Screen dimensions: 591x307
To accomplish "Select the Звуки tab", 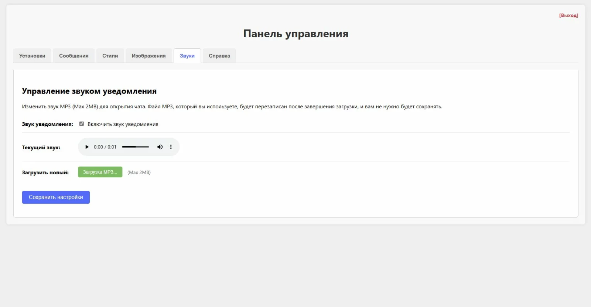I will point(187,56).
